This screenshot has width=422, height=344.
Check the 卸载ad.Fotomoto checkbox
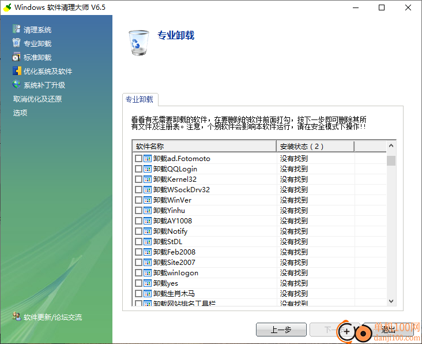coord(138,158)
